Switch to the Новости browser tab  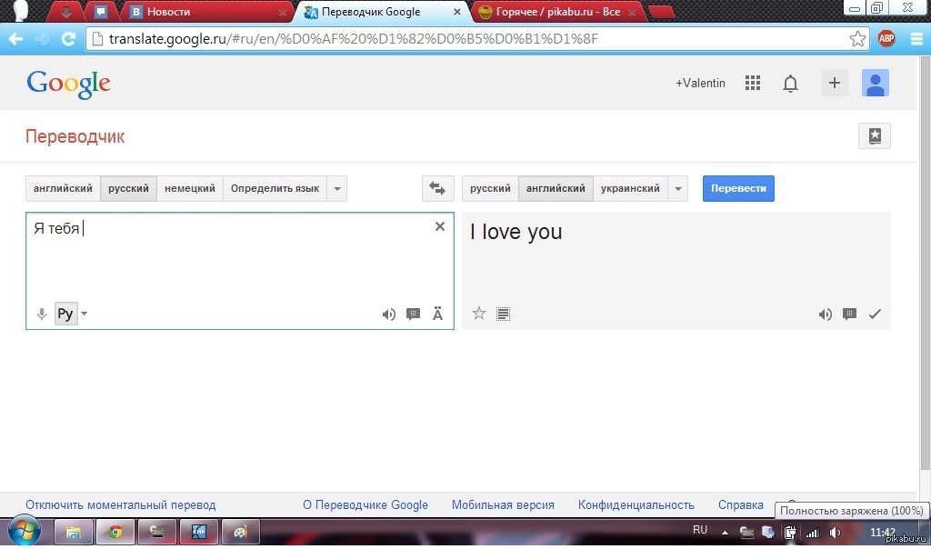(x=208, y=12)
